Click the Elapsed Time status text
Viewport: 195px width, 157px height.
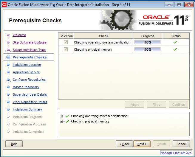click(176, 153)
